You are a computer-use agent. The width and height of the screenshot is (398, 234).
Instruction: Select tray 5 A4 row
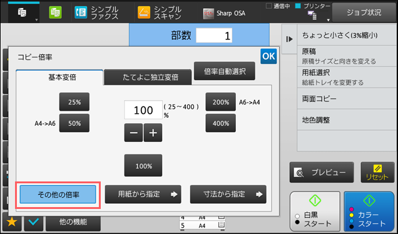click(x=202, y=225)
